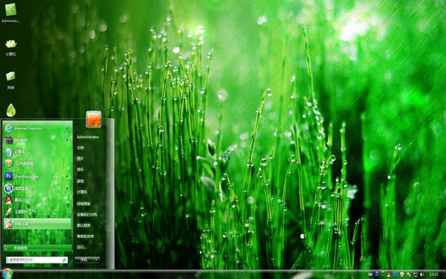The height and width of the screenshot is (279, 446).
Task: Open the Action Center flag tray icon
Action: click(x=409, y=275)
